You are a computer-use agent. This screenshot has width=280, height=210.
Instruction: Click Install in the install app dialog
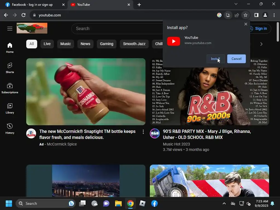[x=215, y=59]
